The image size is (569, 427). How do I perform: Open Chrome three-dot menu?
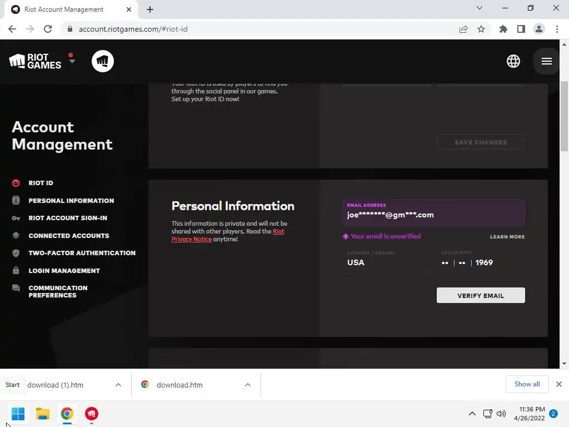coord(557,29)
